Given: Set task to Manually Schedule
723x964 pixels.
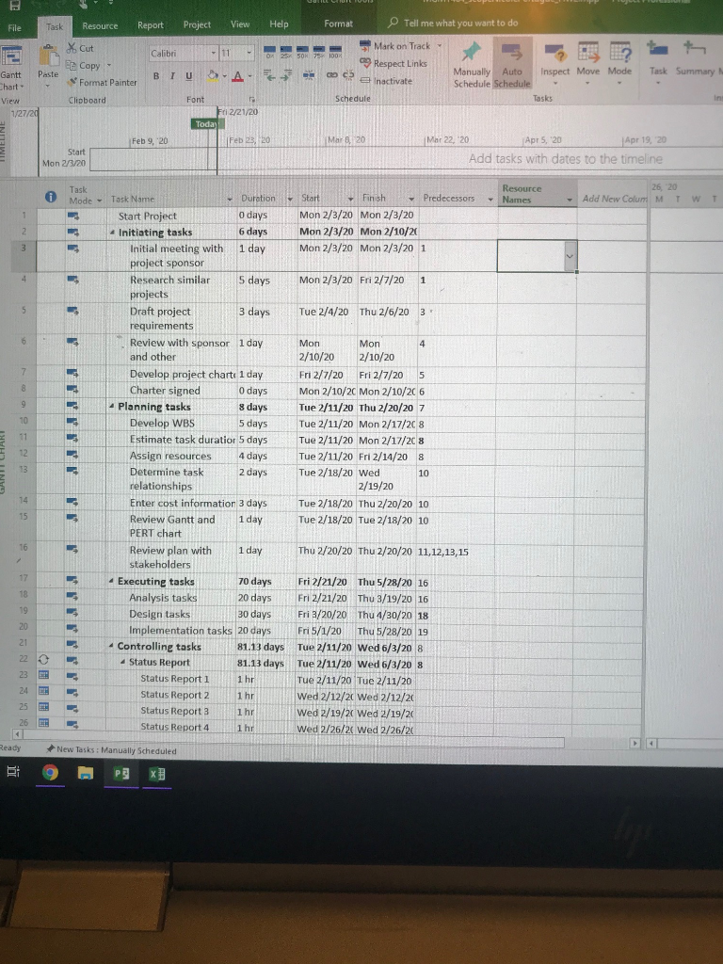Looking at the screenshot, I should (472, 65).
